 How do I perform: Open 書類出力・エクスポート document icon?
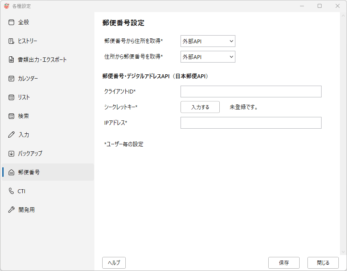tap(11, 60)
